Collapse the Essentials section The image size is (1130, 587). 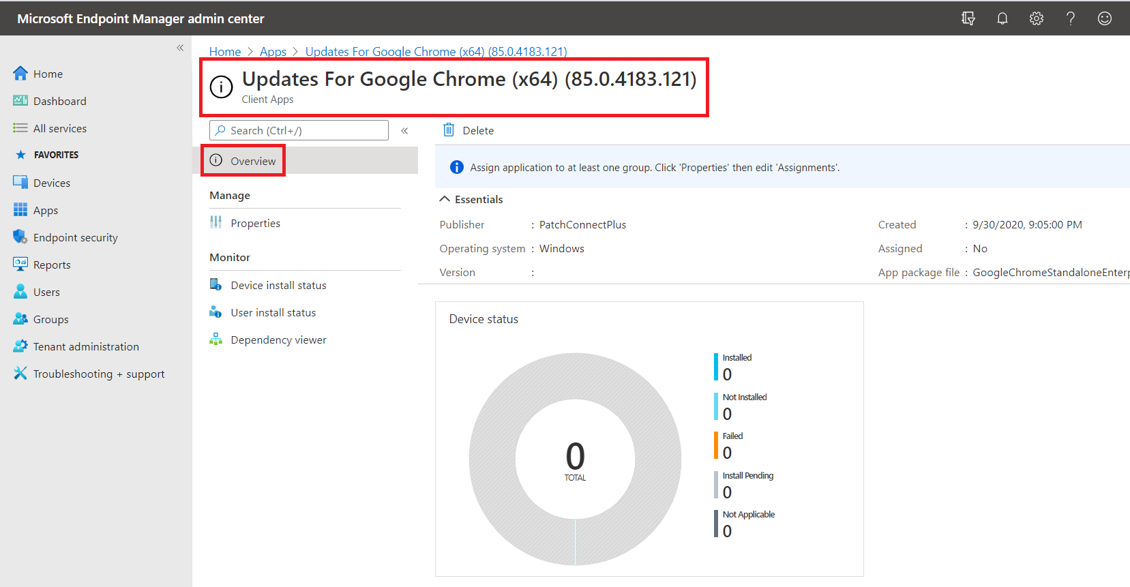[x=445, y=199]
